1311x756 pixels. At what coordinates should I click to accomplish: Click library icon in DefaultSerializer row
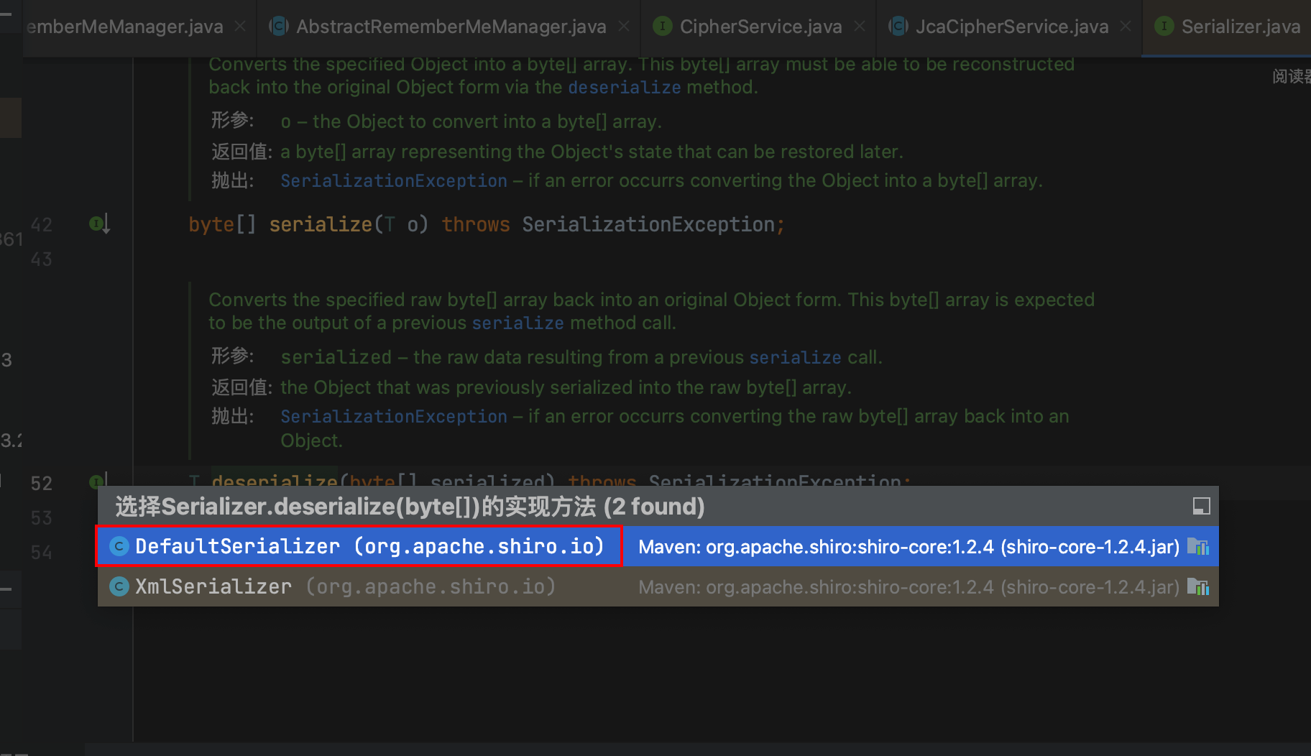1198,547
